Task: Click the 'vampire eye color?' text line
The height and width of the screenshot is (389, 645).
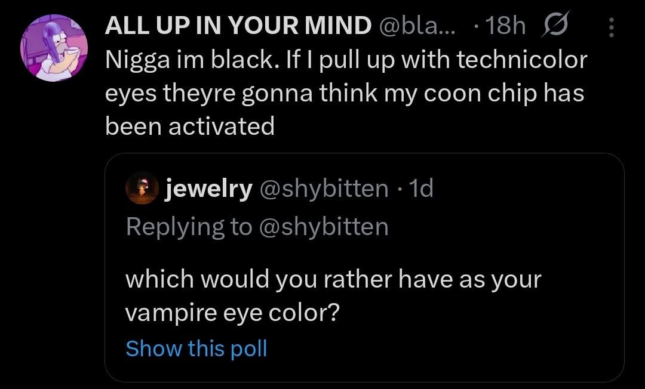Action: point(232,314)
